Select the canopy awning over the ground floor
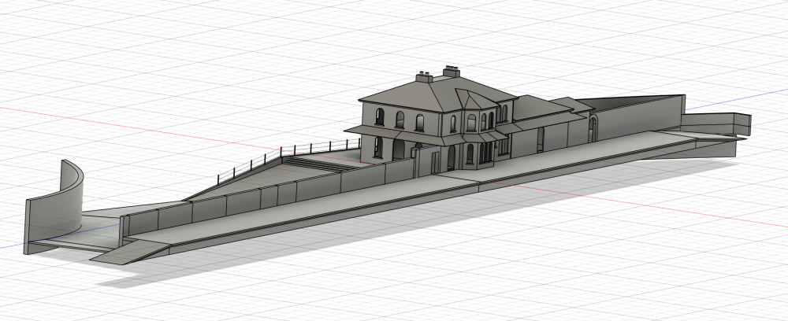This screenshot has height=321, width=788. coord(427,135)
